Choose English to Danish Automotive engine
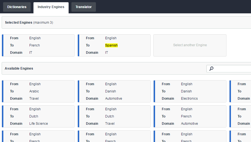Image resolution: width=251 pixels, height=142 pixels. tap(114, 91)
